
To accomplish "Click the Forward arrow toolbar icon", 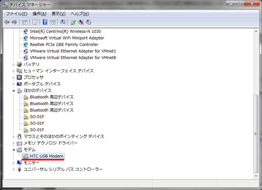I will point(15,22).
